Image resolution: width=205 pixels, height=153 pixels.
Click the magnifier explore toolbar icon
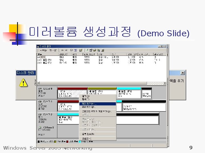point(99,50)
